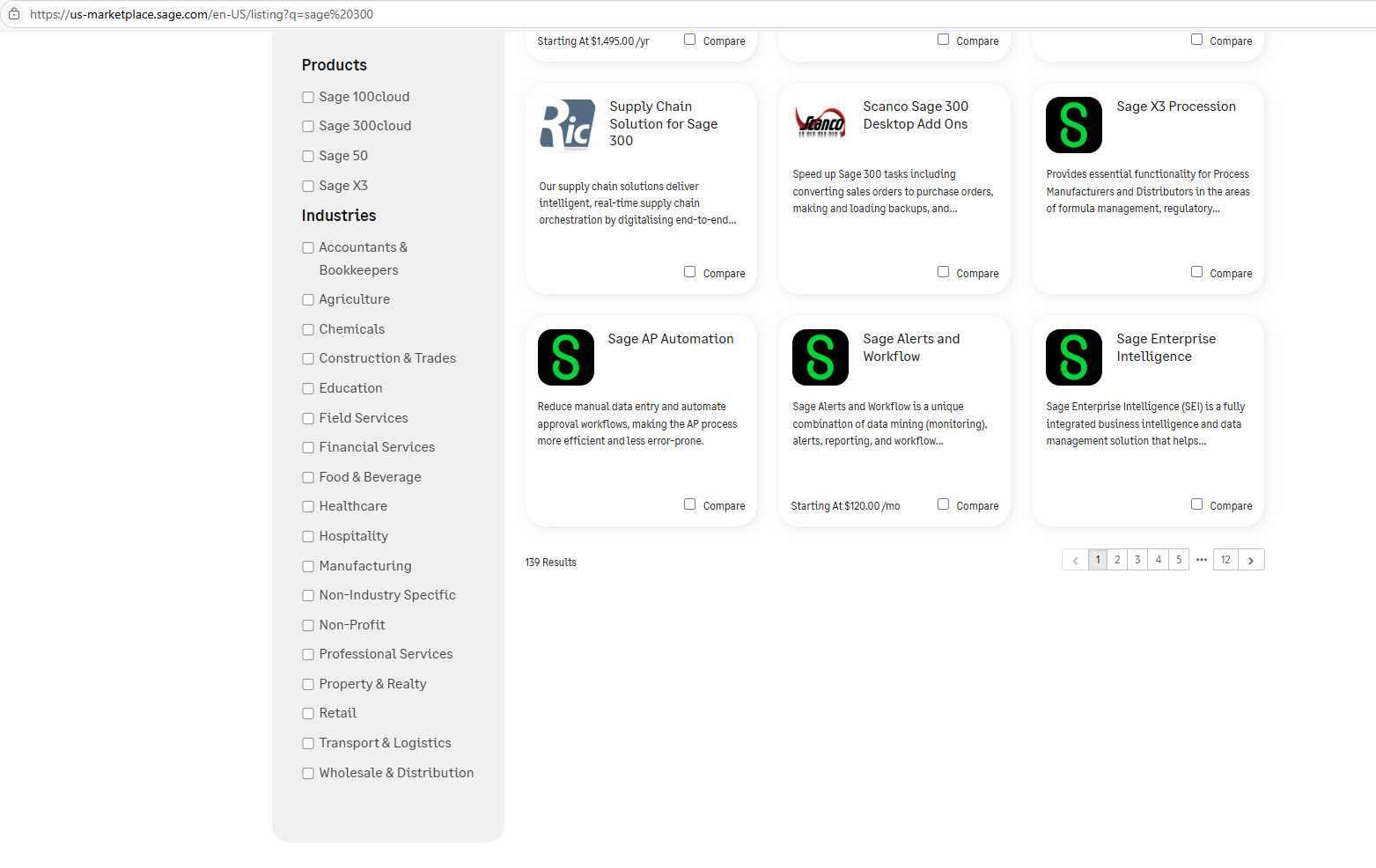Expand the pagination ellipsis
The image size is (1376, 868).
(x=1202, y=560)
